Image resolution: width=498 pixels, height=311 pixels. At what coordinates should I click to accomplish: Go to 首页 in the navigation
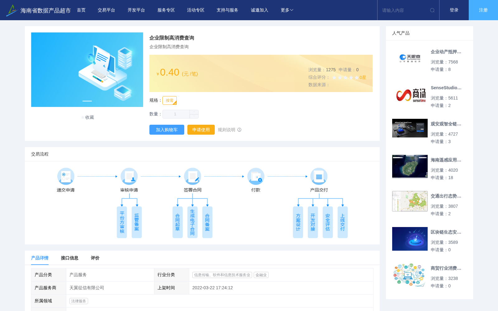81,10
